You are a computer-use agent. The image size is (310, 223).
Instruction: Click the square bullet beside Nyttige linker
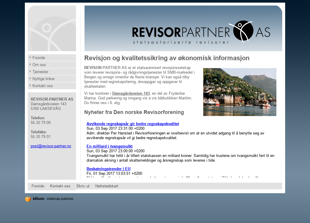(x=30, y=78)
